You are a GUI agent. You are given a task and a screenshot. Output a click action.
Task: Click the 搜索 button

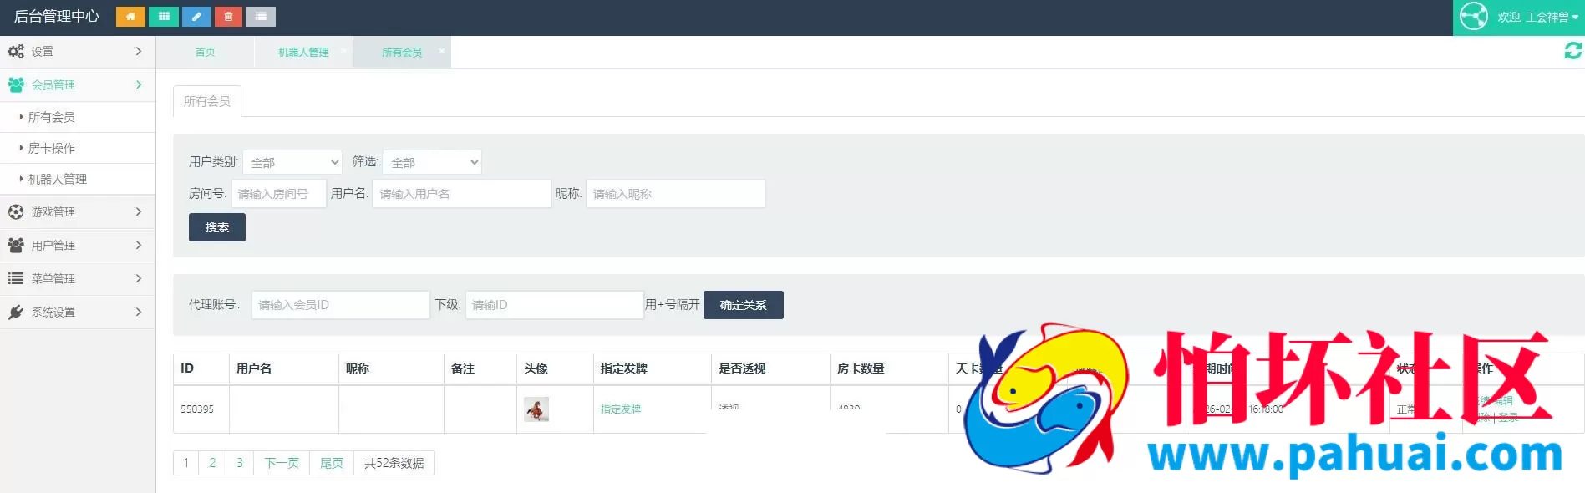click(217, 227)
